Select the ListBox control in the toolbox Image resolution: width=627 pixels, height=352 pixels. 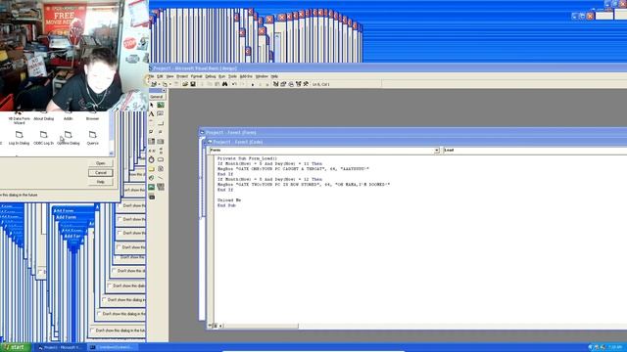pos(161,141)
